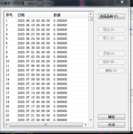This screenshot has height=134, width=133.
Task: Select row 2020.07.17 00:00:00
Action: [x=46, y=106]
